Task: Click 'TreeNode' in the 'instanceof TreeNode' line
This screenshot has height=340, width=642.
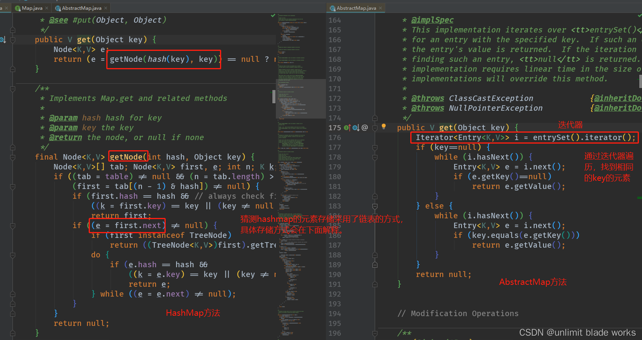Action: point(208,235)
